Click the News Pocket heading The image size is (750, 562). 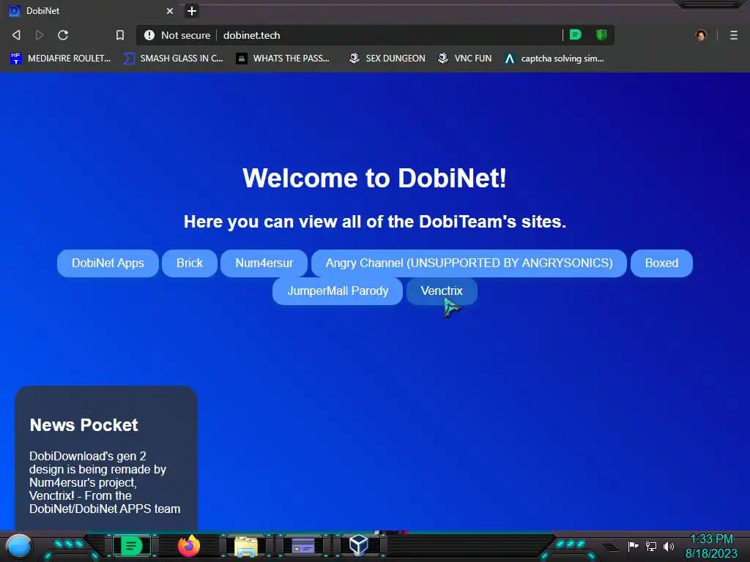83,425
